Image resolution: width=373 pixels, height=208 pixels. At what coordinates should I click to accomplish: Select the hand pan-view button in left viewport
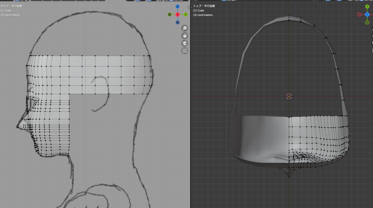(x=185, y=36)
